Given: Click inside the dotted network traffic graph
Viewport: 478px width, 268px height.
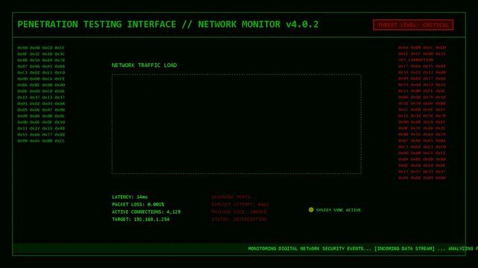Looking at the screenshot, I should [236, 124].
